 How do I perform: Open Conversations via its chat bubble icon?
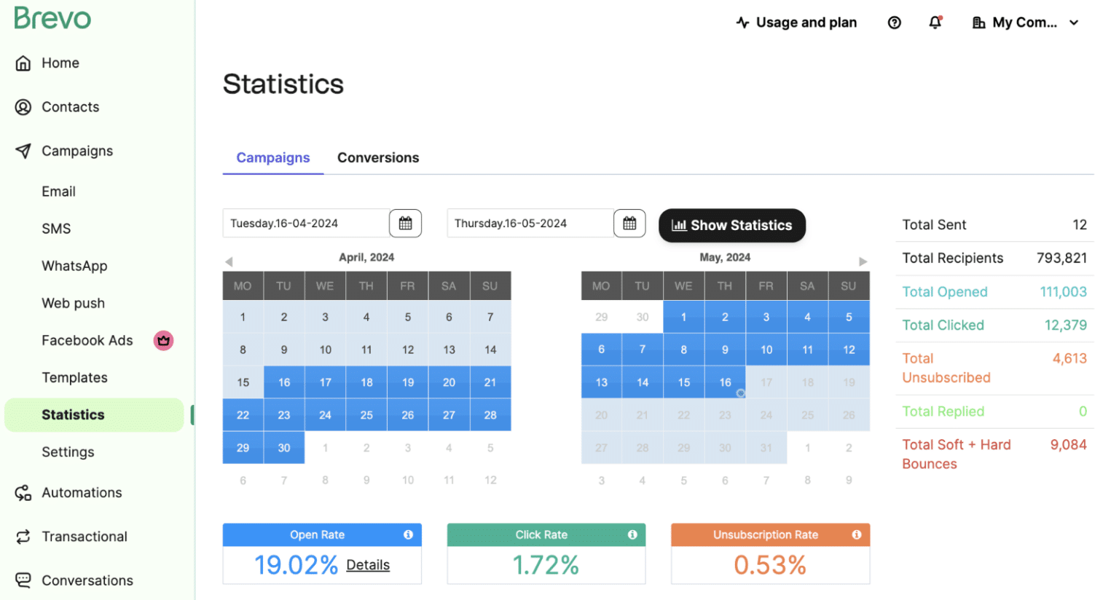point(23,580)
